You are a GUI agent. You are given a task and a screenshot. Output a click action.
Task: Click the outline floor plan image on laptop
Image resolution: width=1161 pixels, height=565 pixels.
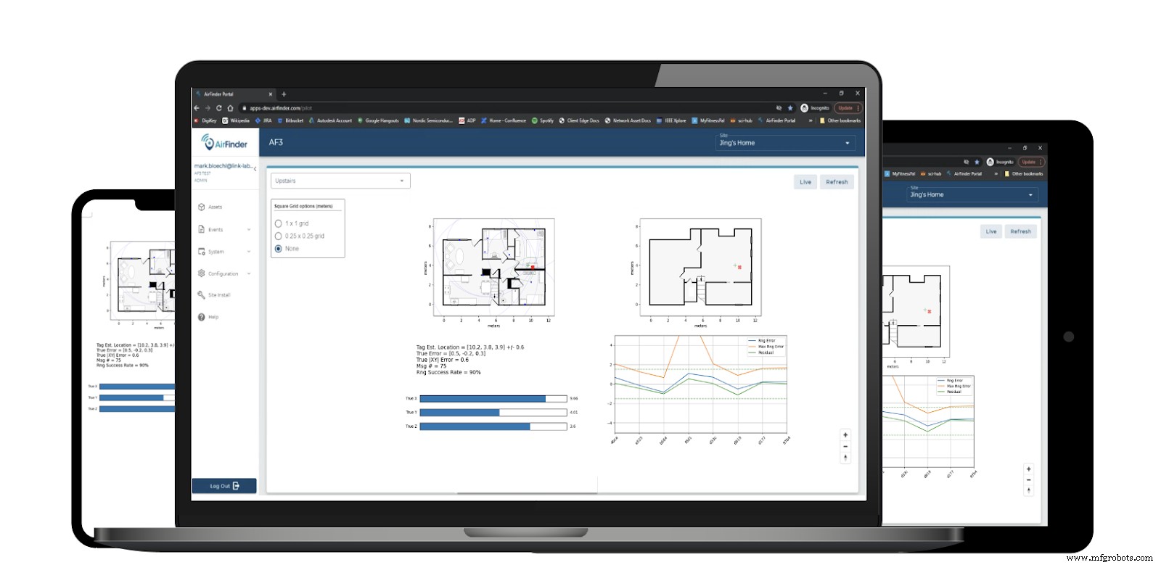point(700,268)
